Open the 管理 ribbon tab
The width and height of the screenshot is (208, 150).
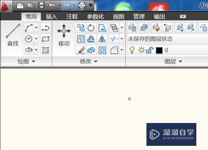pyautogui.click(x=139, y=17)
